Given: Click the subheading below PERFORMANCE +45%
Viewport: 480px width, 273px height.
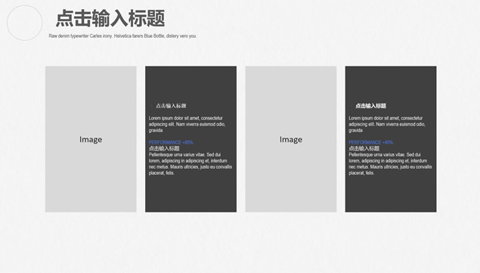Looking at the screenshot, I should point(364,148).
